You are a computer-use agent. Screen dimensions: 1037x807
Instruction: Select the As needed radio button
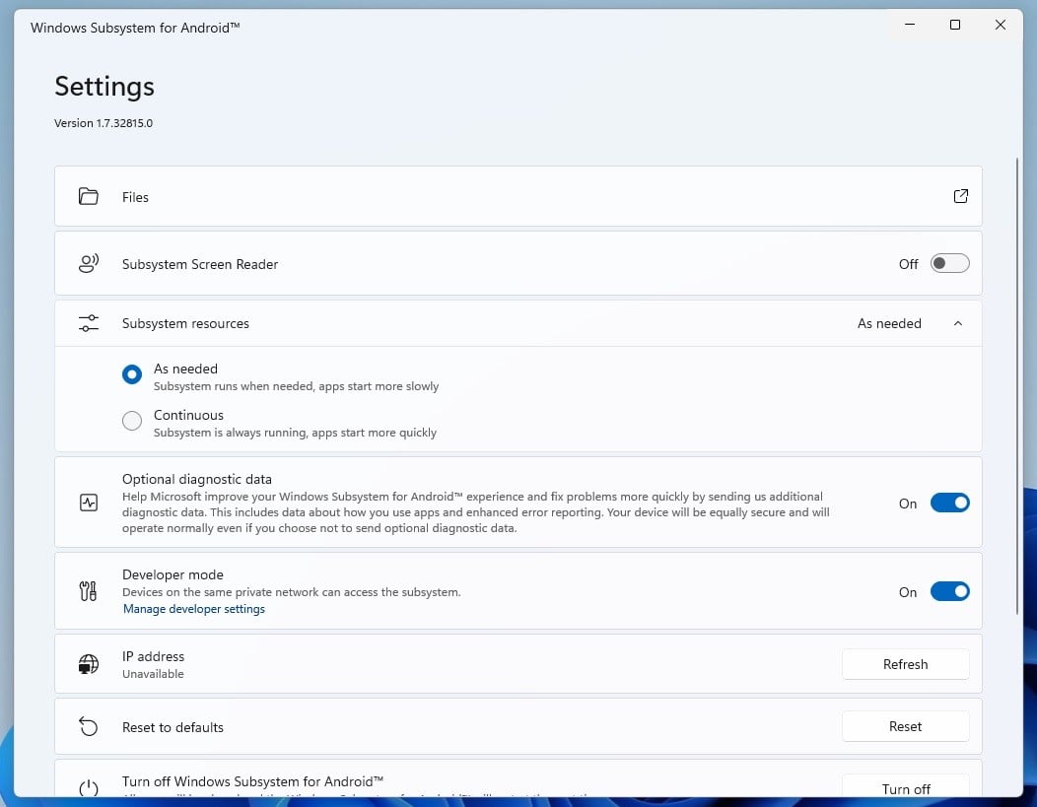(x=131, y=374)
